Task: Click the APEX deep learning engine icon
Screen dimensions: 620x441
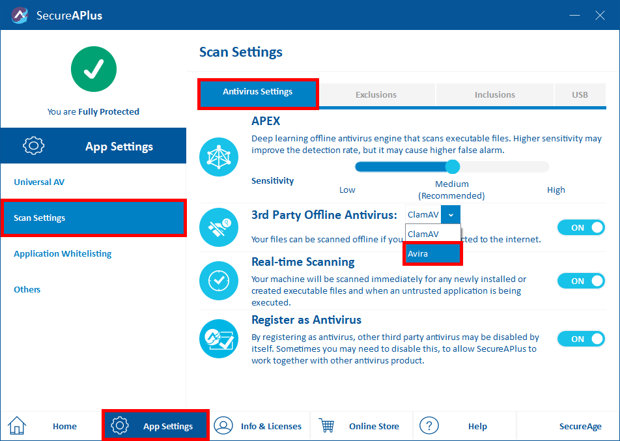Action: [x=219, y=157]
